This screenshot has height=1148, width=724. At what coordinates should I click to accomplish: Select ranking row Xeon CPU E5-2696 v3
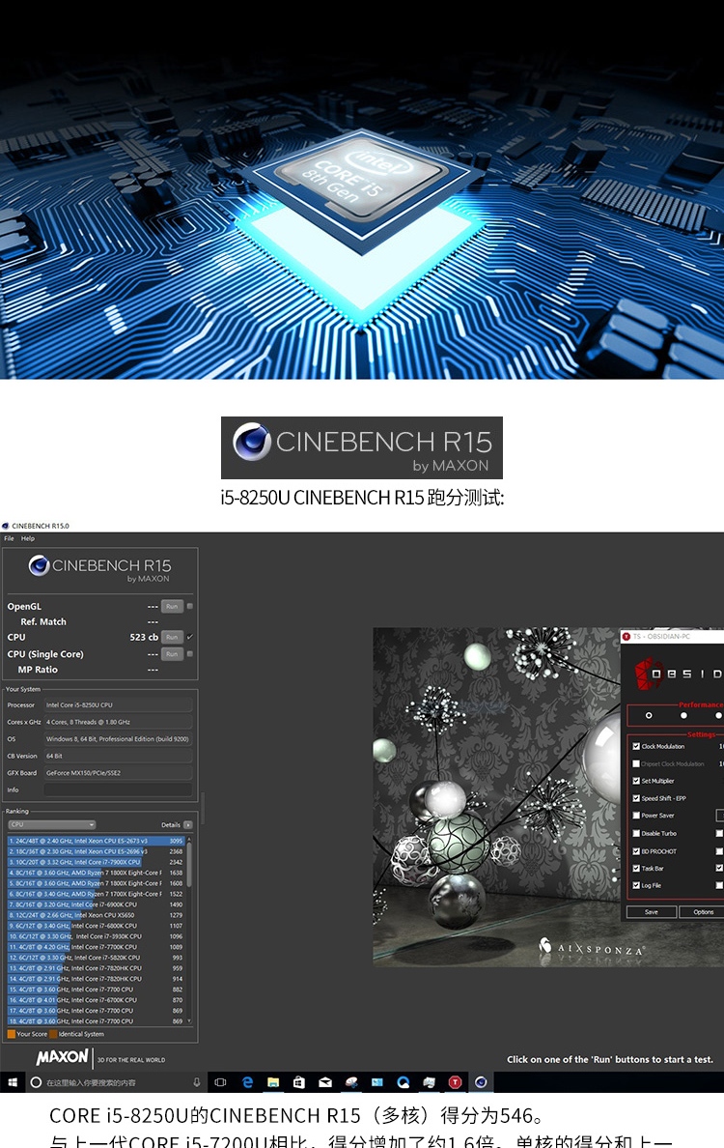(x=96, y=851)
